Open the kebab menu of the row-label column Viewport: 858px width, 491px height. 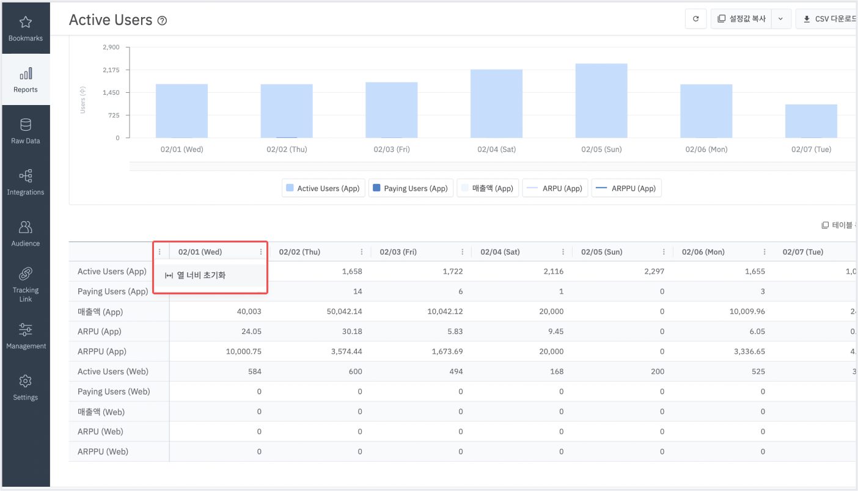point(160,252)
